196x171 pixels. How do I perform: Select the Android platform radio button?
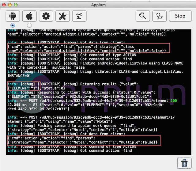pyautogui.click(x=13, y=25)
